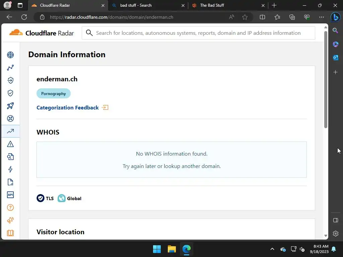Screen dimensions: 343x257
Task: Click the Read aloud icon in address bar
Action: point(231,17)
